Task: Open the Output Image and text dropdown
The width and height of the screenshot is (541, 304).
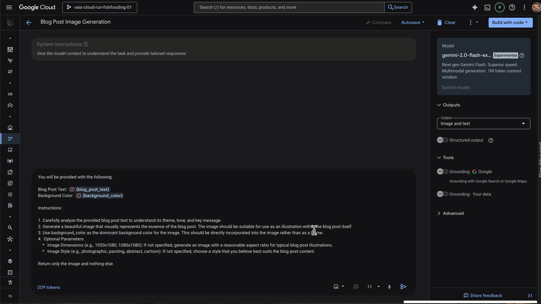Action: pyautogui.click(x=483, y=124)
